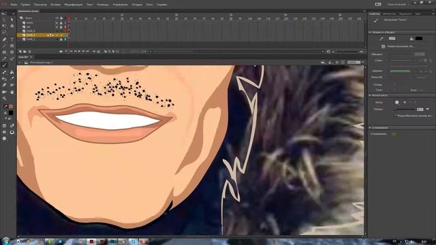Select the Text tool
The width and height of the screenshot is (436, 245).
(x=12, y=39)
